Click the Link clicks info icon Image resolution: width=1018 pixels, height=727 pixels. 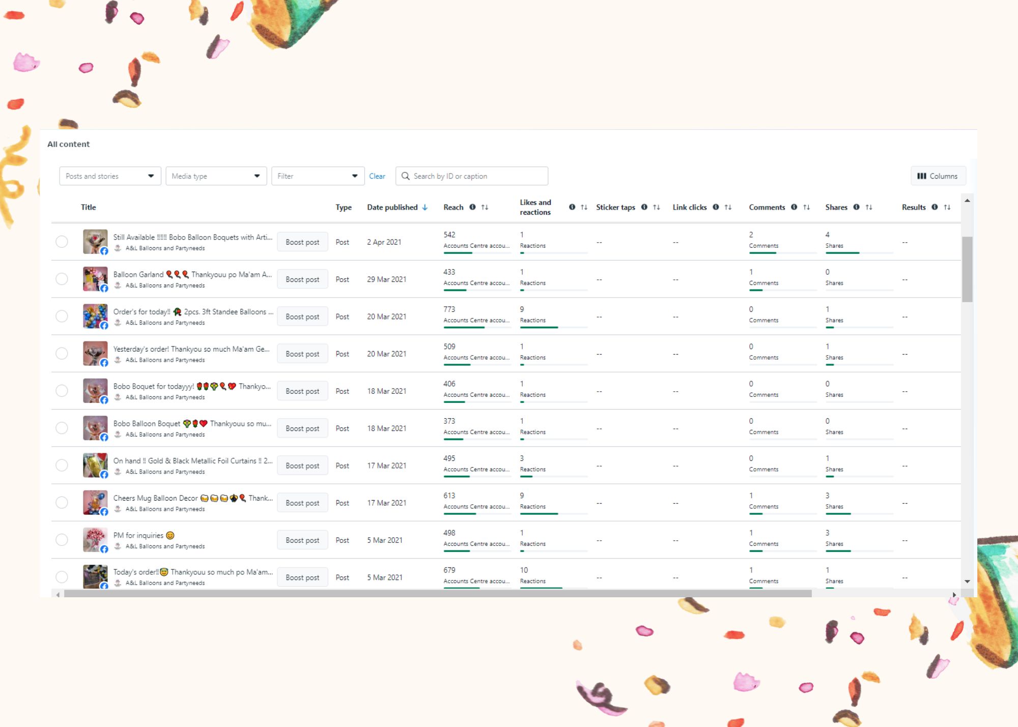click(x=716, y=207)
